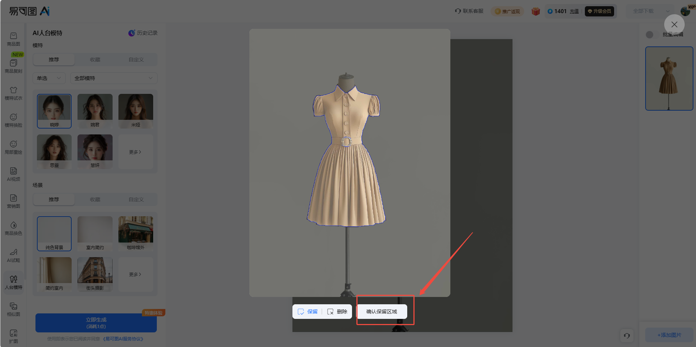The height and width of the screenshot is (347, 696).
Task: Open the user avatar menu
Action: 686,11
